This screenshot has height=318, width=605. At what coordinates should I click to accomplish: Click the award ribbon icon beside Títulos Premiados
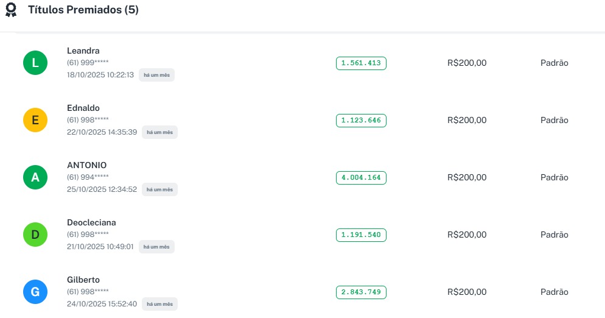(11, 10)
